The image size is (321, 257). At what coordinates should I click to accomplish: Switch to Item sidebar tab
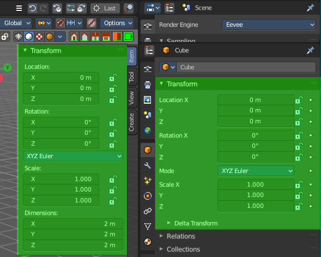(x=132, y=56)
